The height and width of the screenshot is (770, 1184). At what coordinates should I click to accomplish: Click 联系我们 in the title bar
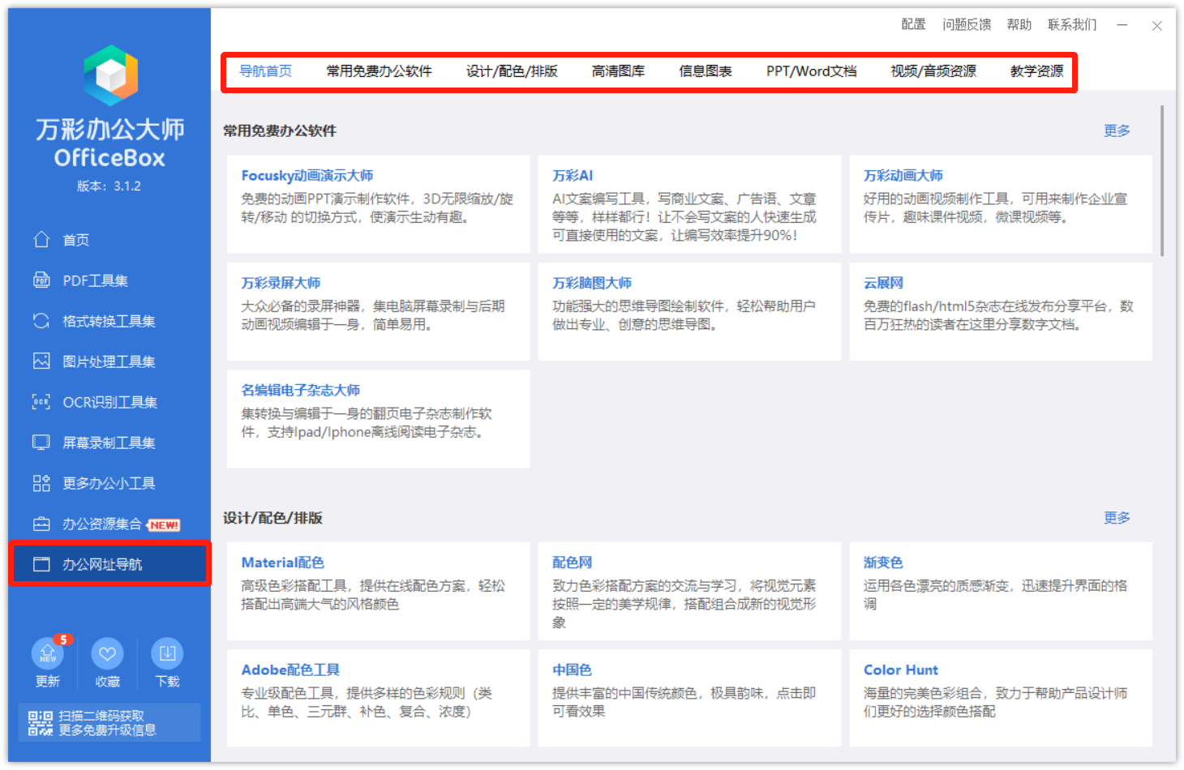(1072, 24)
